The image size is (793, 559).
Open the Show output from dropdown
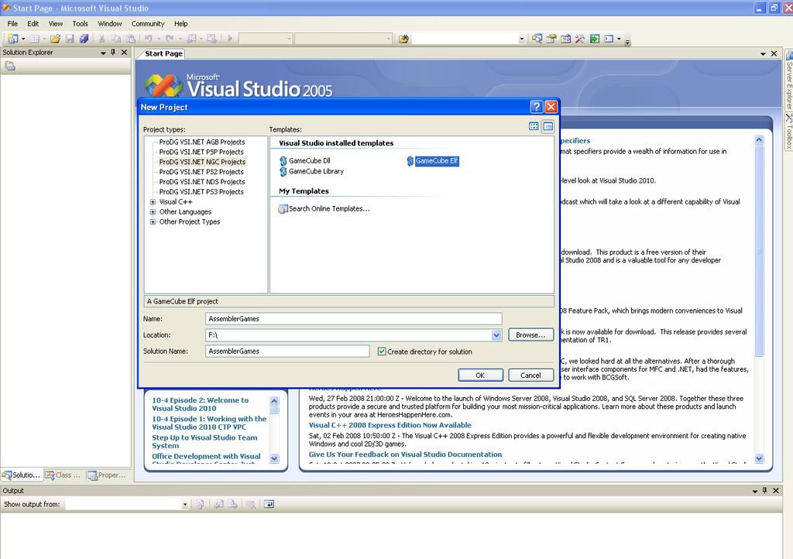click(x=185, y=504)
